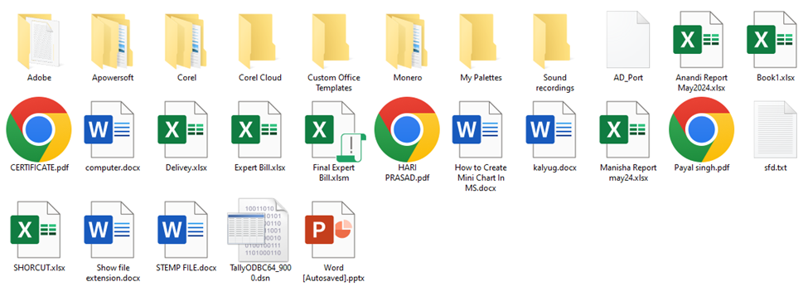Click the 'Word [Autosaved].pptx' name label

pos(334,273)
